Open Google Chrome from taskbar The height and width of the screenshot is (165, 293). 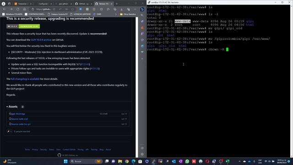click(127, 161)
